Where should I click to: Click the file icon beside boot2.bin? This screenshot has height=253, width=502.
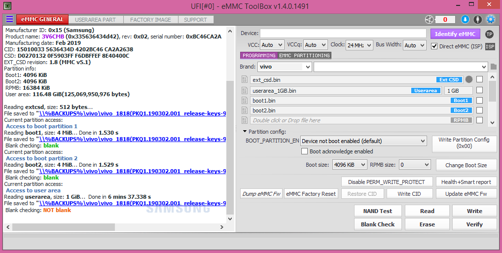(x=245, y=110)
